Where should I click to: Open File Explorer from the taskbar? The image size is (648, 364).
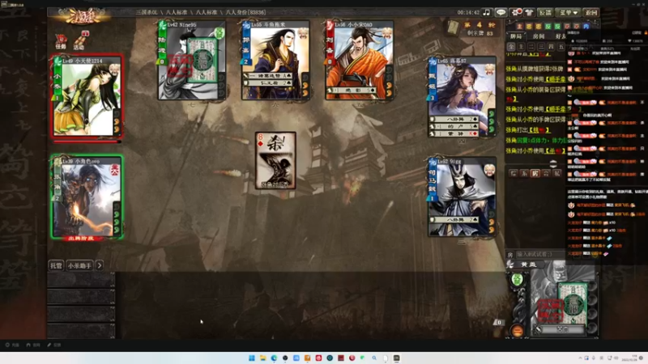click(262, 358)
